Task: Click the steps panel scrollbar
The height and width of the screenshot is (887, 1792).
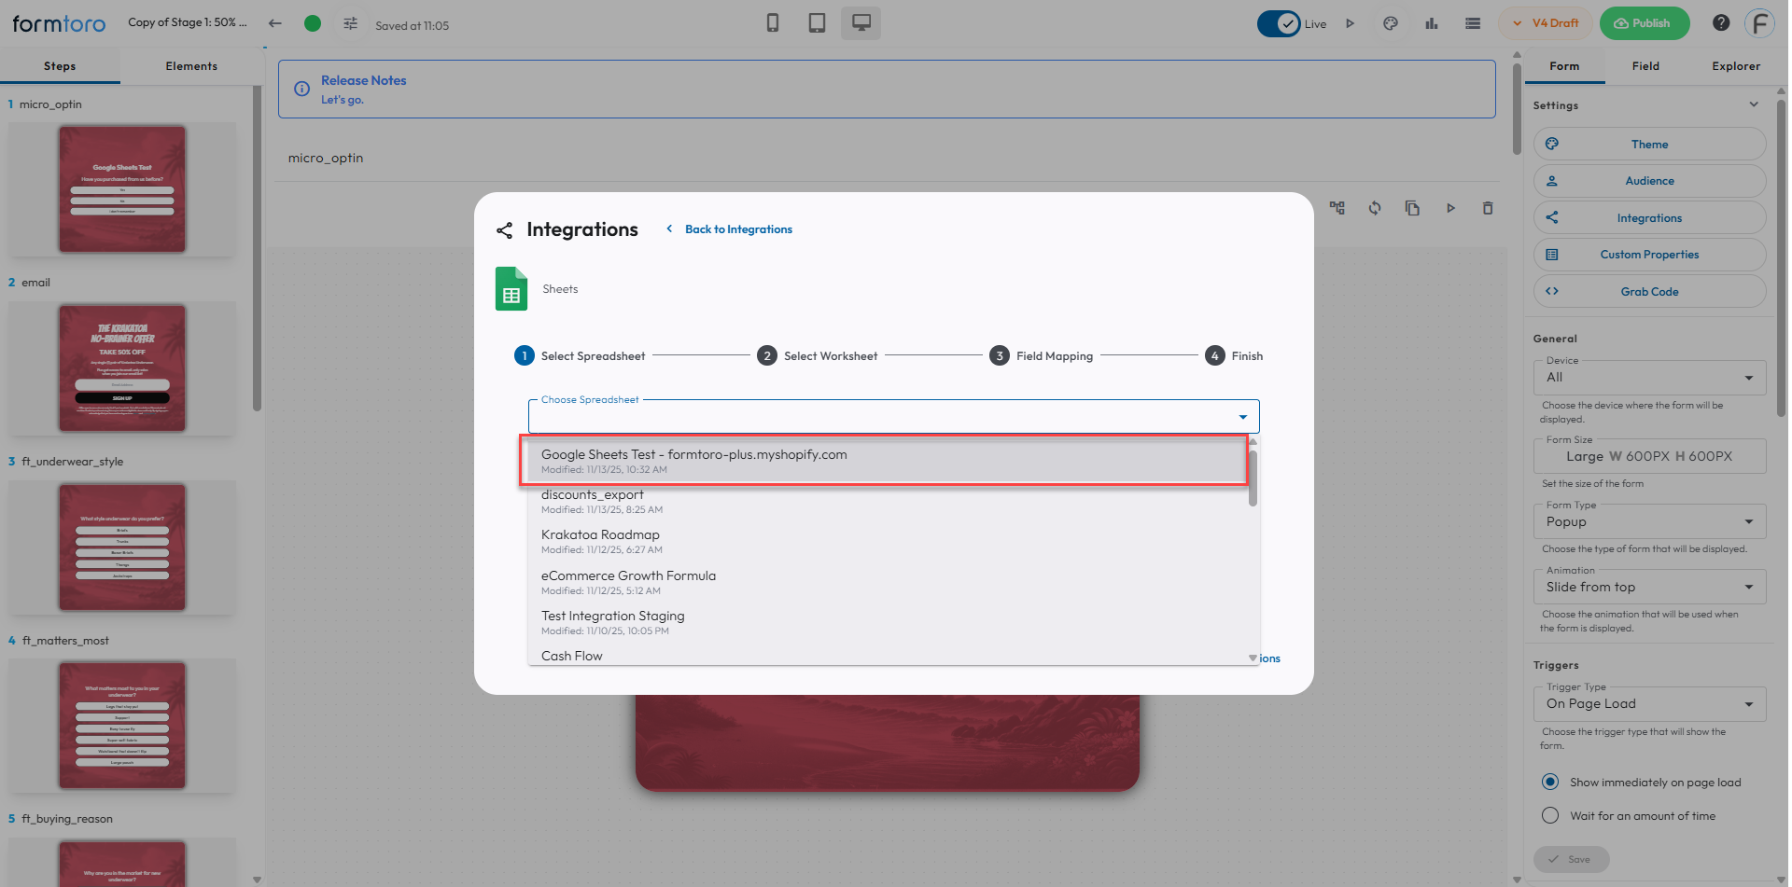Action: pos(257,247)
